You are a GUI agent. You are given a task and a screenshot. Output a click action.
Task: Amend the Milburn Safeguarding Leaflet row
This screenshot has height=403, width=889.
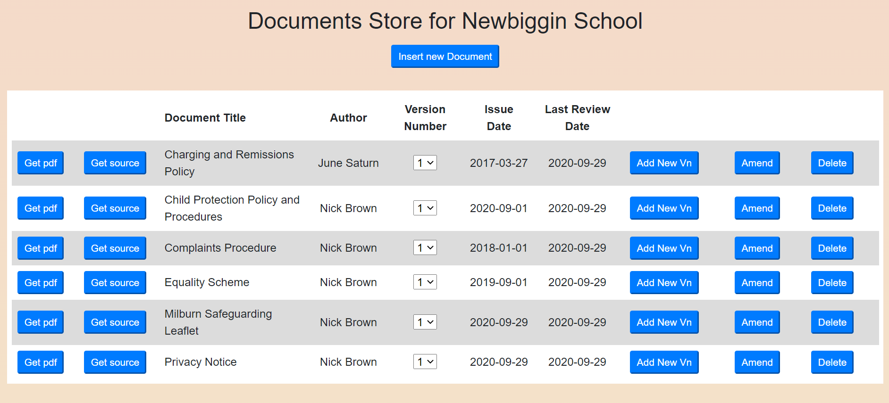757,322
